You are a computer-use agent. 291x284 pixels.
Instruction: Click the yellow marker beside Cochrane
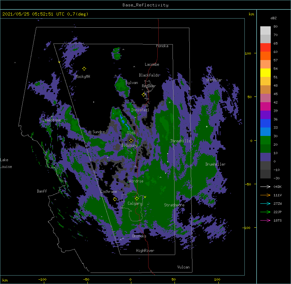point(115,199)
